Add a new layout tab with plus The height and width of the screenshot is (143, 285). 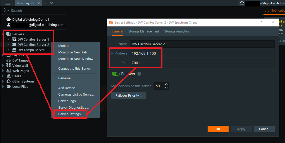tap(45, 3)
